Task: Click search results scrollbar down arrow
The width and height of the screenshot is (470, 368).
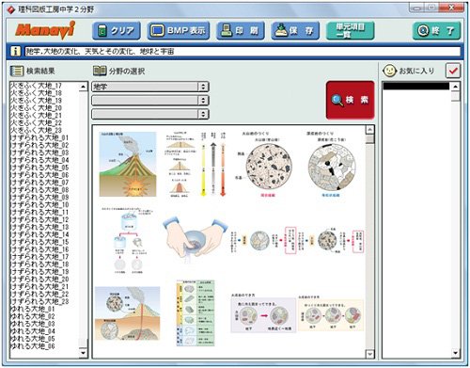Action: click(x=83, y=353)
